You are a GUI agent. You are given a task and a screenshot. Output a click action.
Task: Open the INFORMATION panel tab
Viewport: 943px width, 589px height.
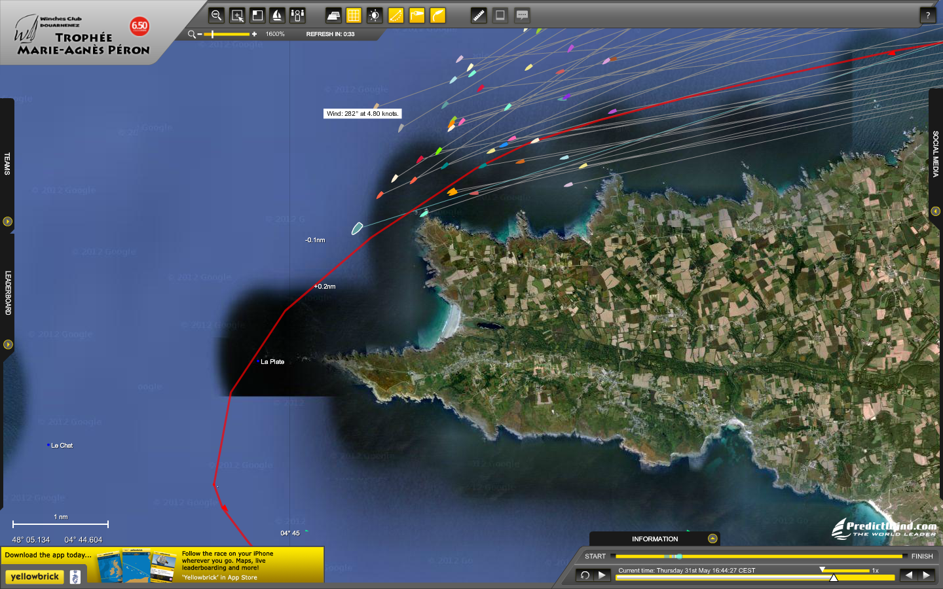pyautogui.click(x=655, y=539)
